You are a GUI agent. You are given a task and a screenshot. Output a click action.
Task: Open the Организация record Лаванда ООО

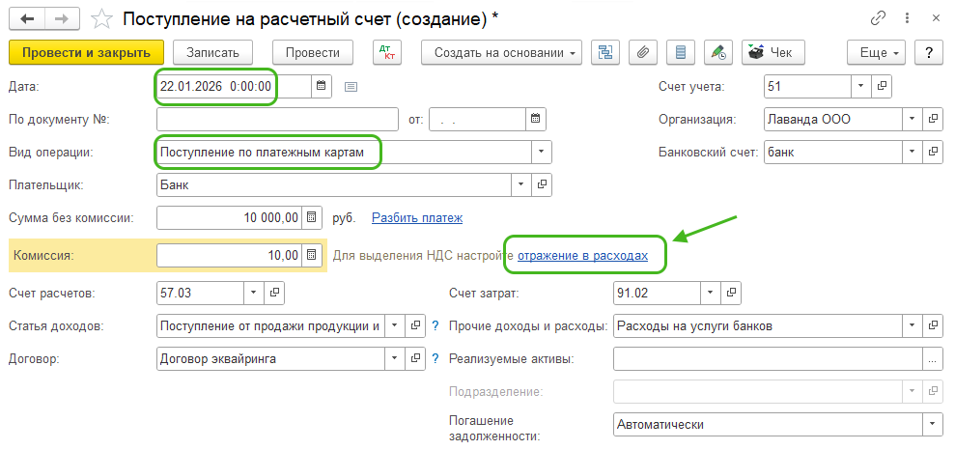pos(933,120)
